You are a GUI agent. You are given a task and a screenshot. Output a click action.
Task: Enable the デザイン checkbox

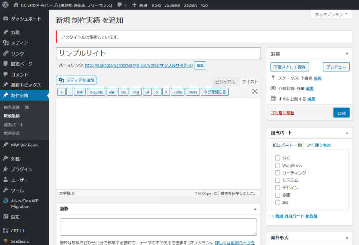coord(277,188)
